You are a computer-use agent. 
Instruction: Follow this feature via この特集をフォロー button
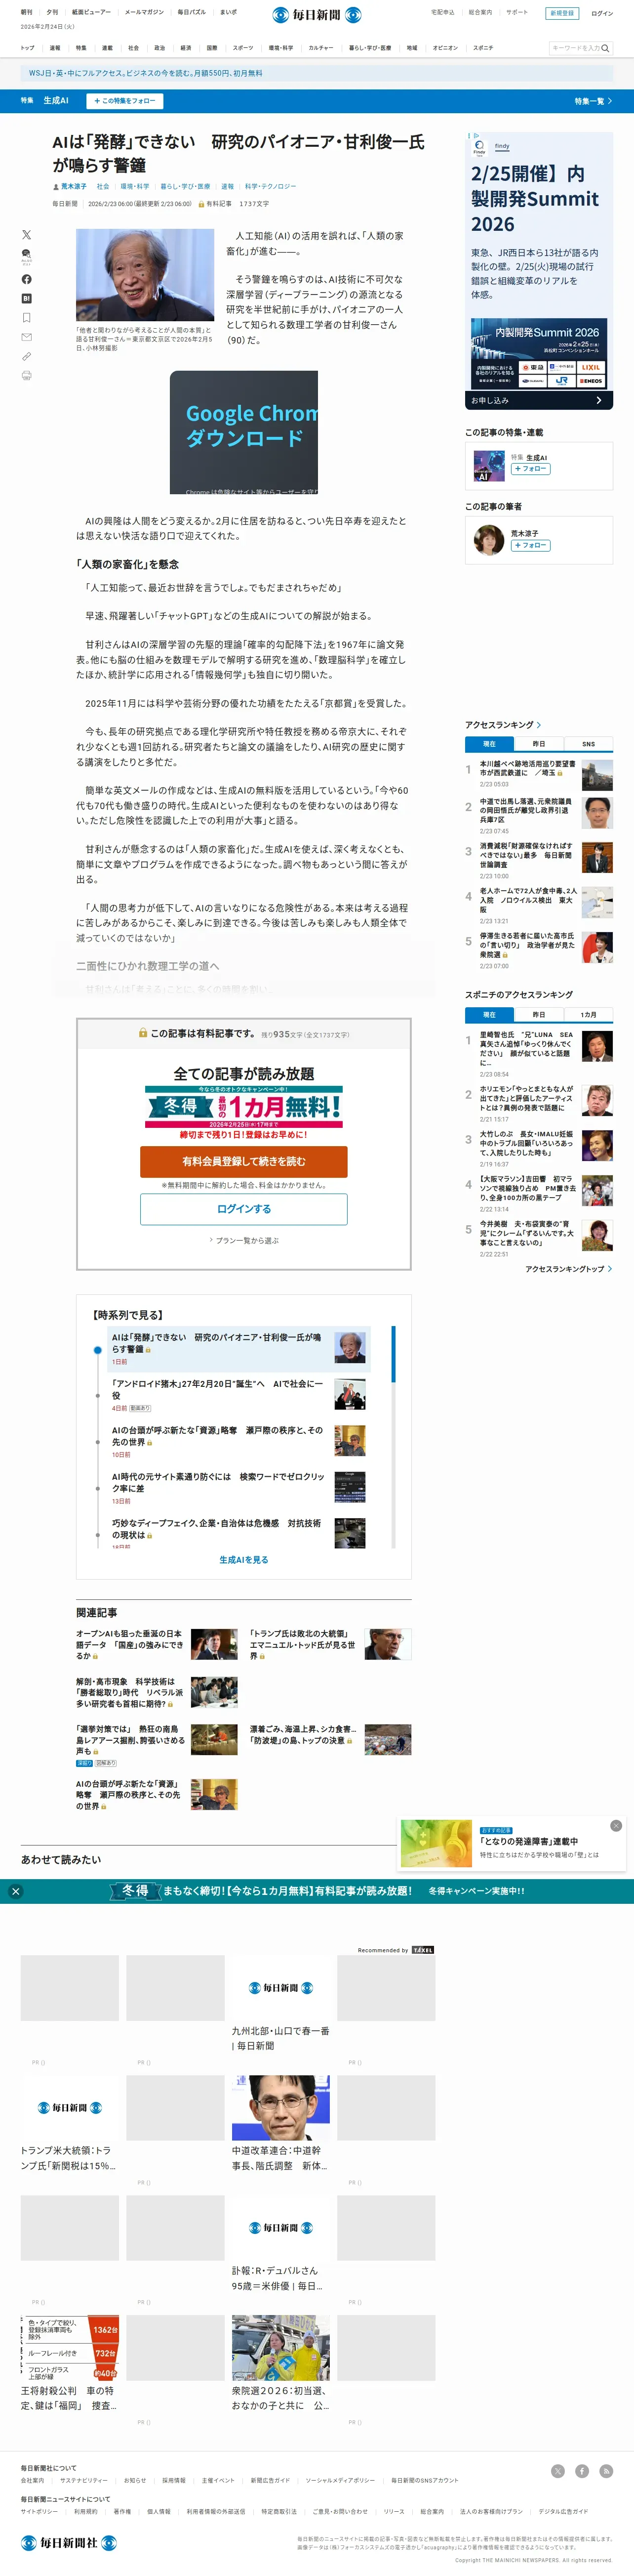pos(124,101)
